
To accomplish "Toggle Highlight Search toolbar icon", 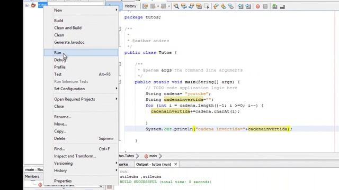I will [x=199, y=6].
